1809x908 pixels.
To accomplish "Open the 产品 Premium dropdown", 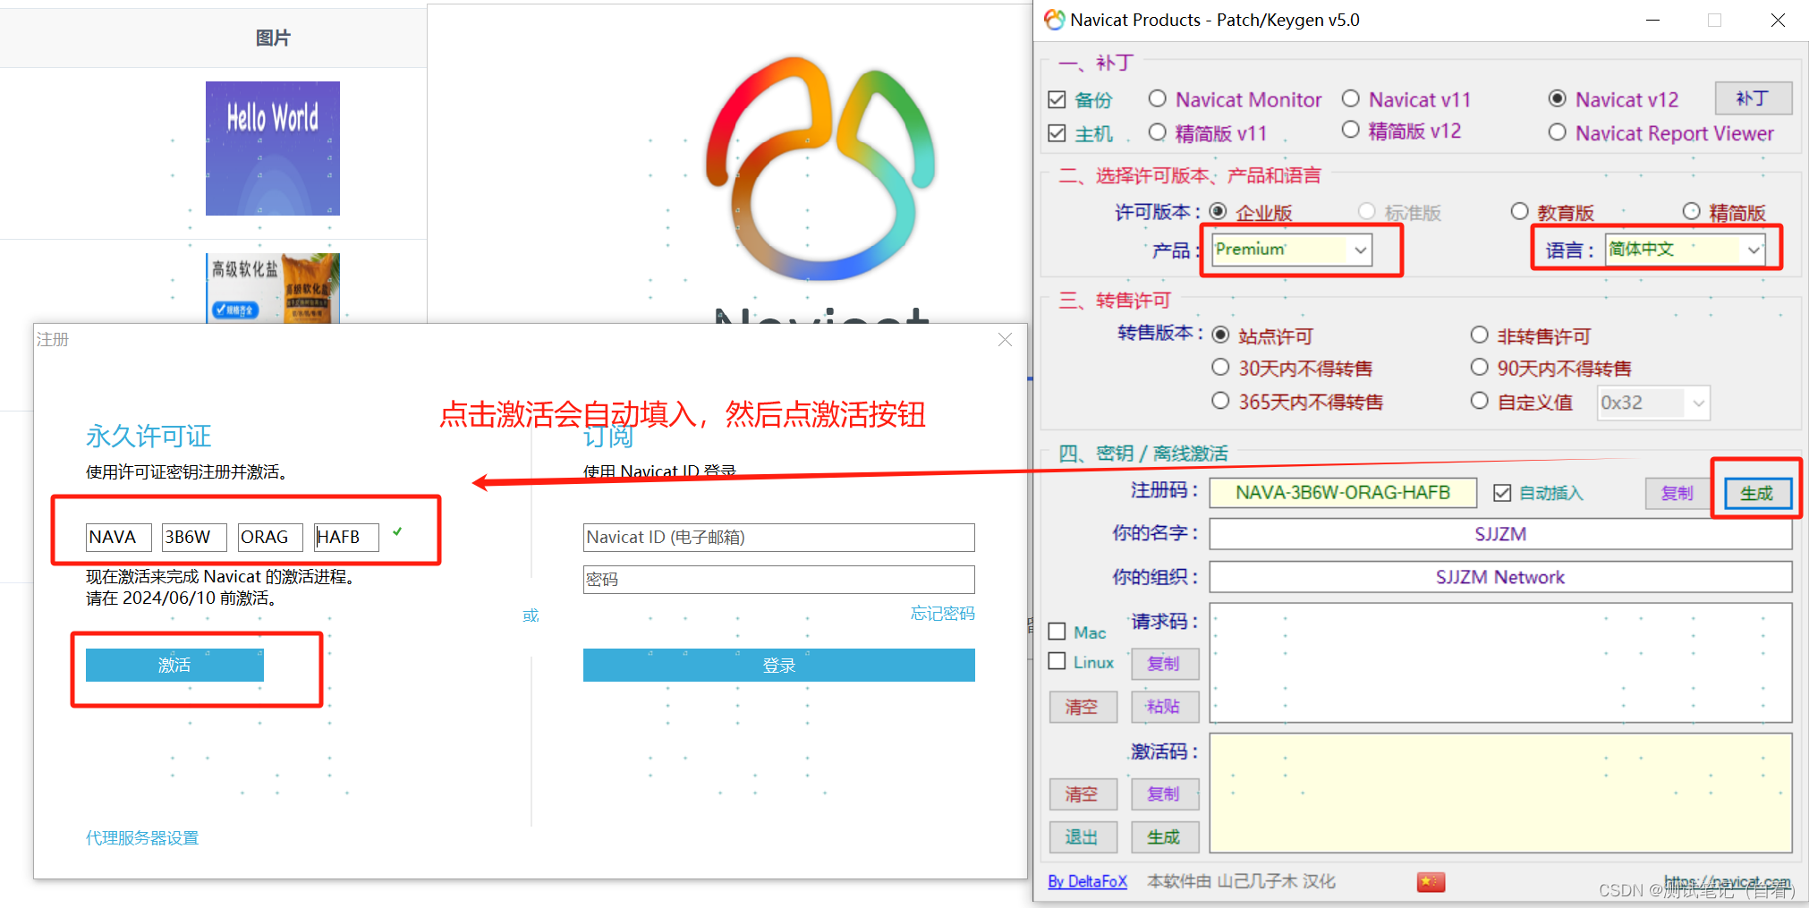I will (1291, 250).
